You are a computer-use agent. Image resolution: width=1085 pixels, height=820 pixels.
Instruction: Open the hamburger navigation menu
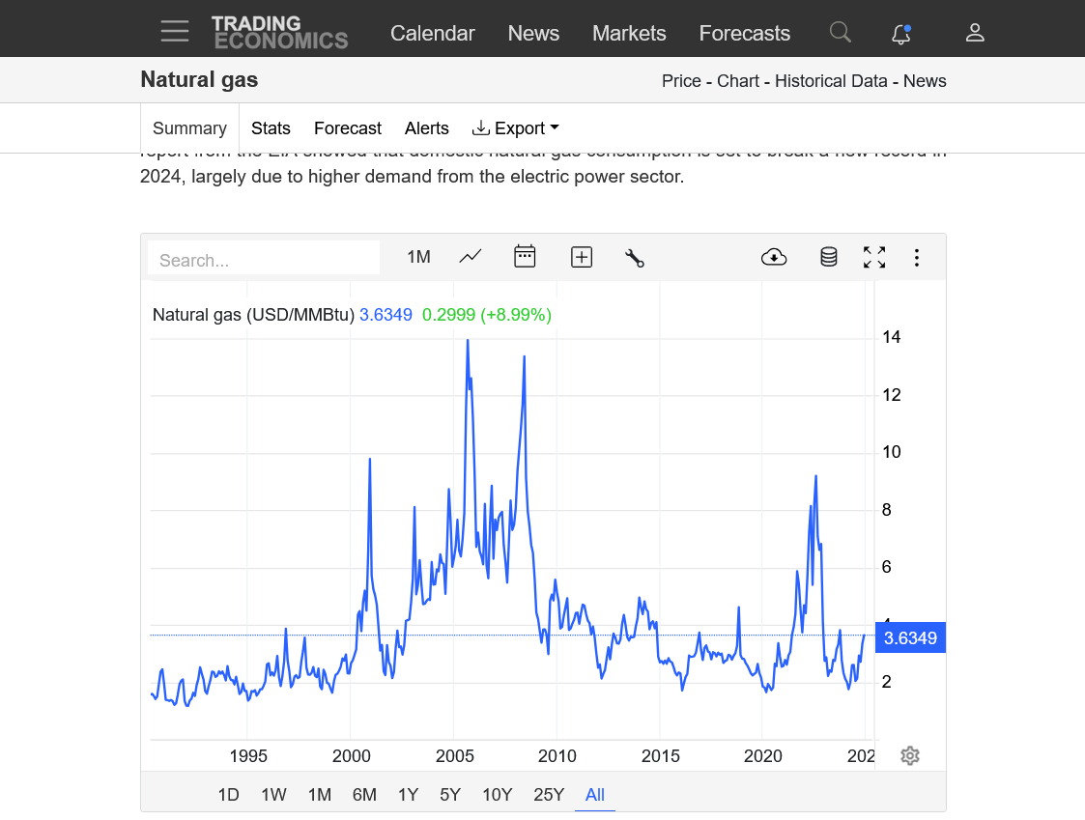pos(175,32)
